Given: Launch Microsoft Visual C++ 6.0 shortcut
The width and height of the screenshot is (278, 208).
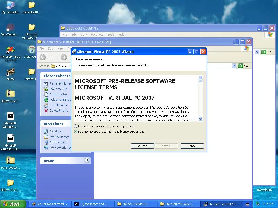Looking at the screenshot, I should (x=10, y=54).
